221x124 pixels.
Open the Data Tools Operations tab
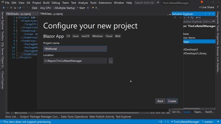click(74, 116)
